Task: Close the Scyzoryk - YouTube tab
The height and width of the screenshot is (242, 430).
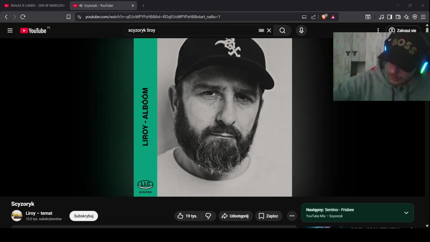Action: 133,5
